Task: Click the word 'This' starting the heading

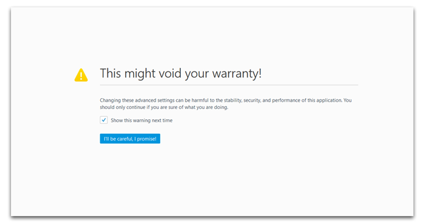Action: (x=110, y=73)
